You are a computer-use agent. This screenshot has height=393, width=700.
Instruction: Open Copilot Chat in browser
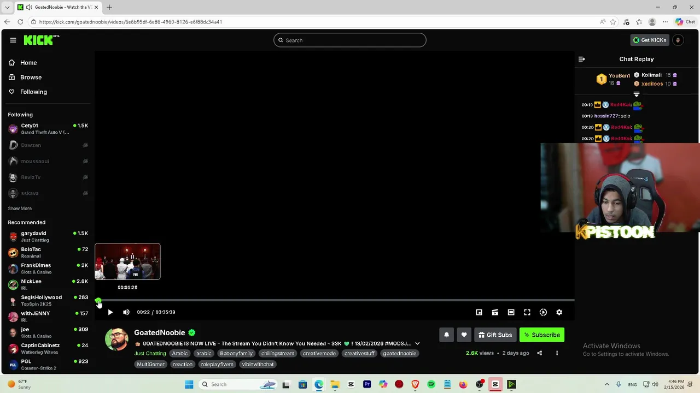click(685, 22)
